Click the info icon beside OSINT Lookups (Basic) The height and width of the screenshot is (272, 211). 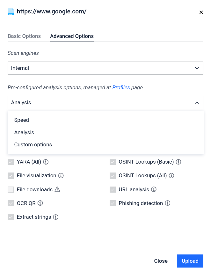178,162
